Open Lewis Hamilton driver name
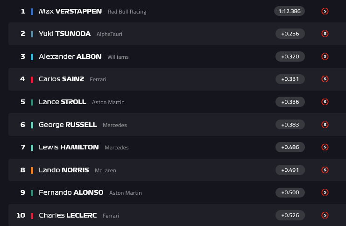 [69, 147]
